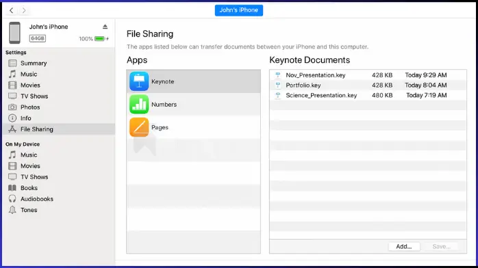Click the headphones icon beside Audiobooks
Image resolution: width=478 pixels, height=268 pixels.
[x=12, y=199]
